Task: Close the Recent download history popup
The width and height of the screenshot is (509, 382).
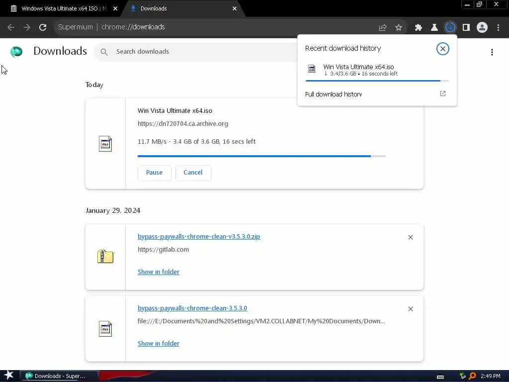Action: pyautogui.click(x=443, y=49)
